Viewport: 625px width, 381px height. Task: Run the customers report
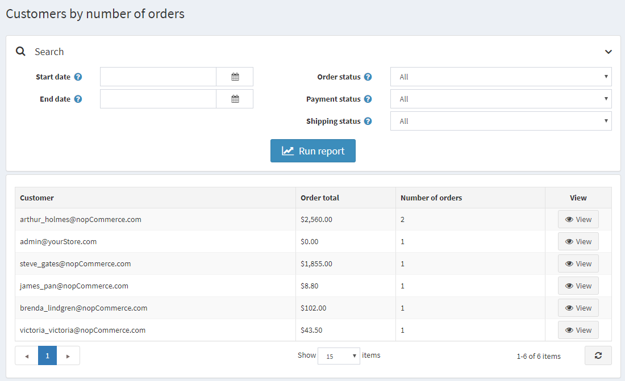click(x=313, y=150)
